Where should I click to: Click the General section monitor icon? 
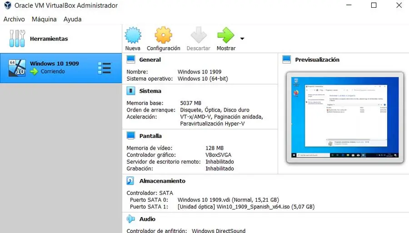(x=131, y=59)
